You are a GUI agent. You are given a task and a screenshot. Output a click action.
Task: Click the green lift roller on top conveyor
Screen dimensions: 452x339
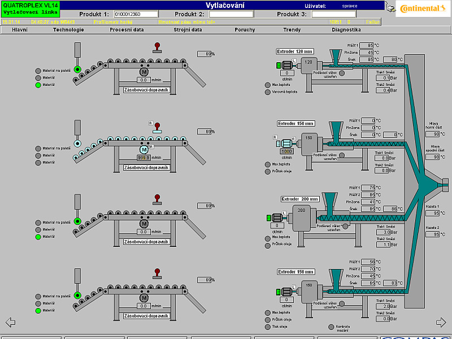pyautogui.click(x=77, y=69)
